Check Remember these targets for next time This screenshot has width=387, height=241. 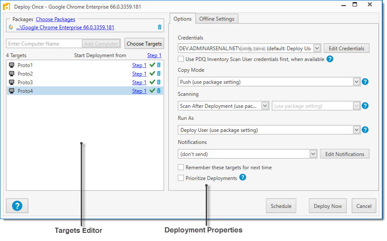[x=181, y=168]
